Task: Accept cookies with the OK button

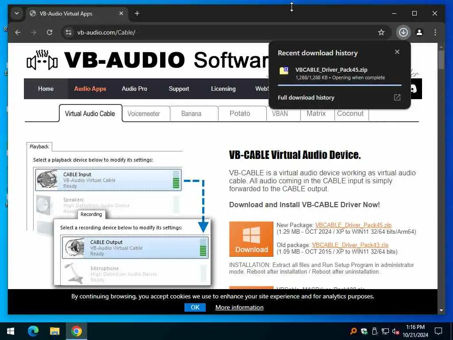Action: click(195, 307)
